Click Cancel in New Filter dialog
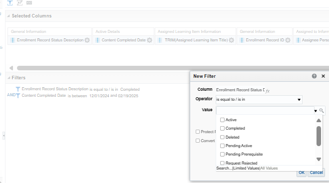This screenshot has height=183, width=329. 316,173
